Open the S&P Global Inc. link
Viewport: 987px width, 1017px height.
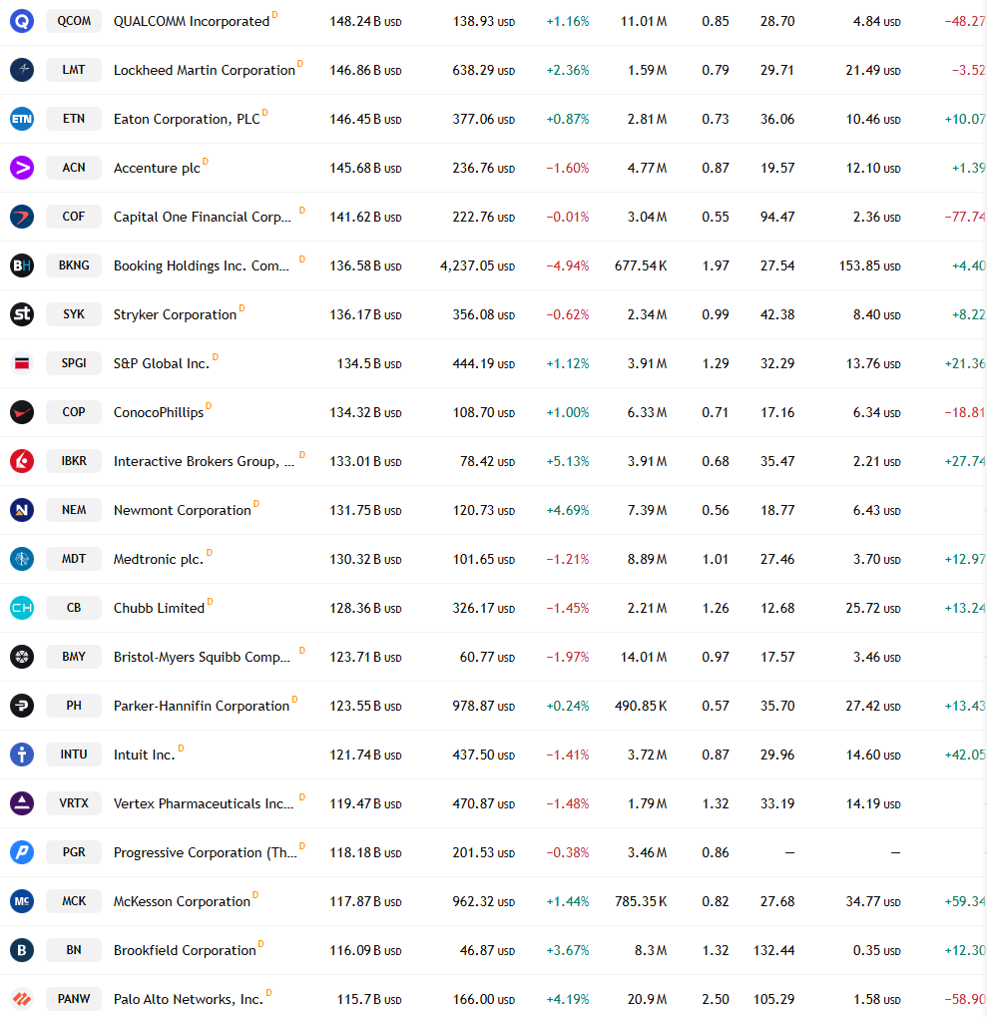click(x=162, y=364)
